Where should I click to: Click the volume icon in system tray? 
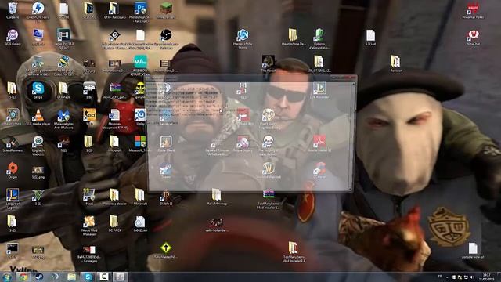tap(472, 277)
